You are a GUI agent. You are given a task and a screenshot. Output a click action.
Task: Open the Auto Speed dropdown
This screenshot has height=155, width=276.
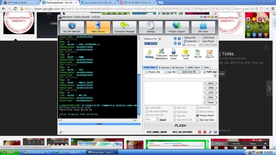(157, 119)
